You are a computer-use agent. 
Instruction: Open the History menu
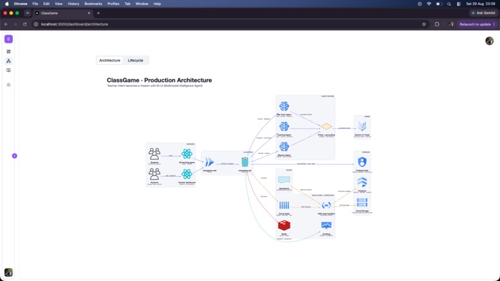(x=73, y=4)
